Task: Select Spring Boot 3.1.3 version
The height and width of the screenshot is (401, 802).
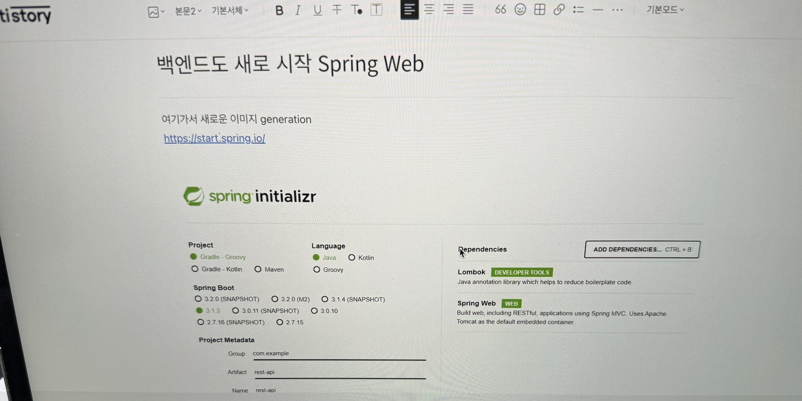Action: (x=208, y=311)
